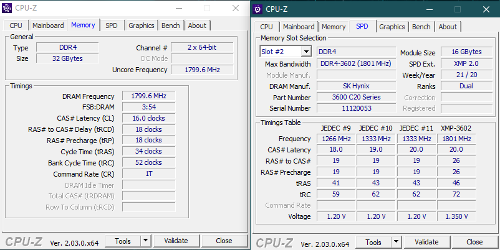Switch to the SPD tab in the left window

(112, 25)
